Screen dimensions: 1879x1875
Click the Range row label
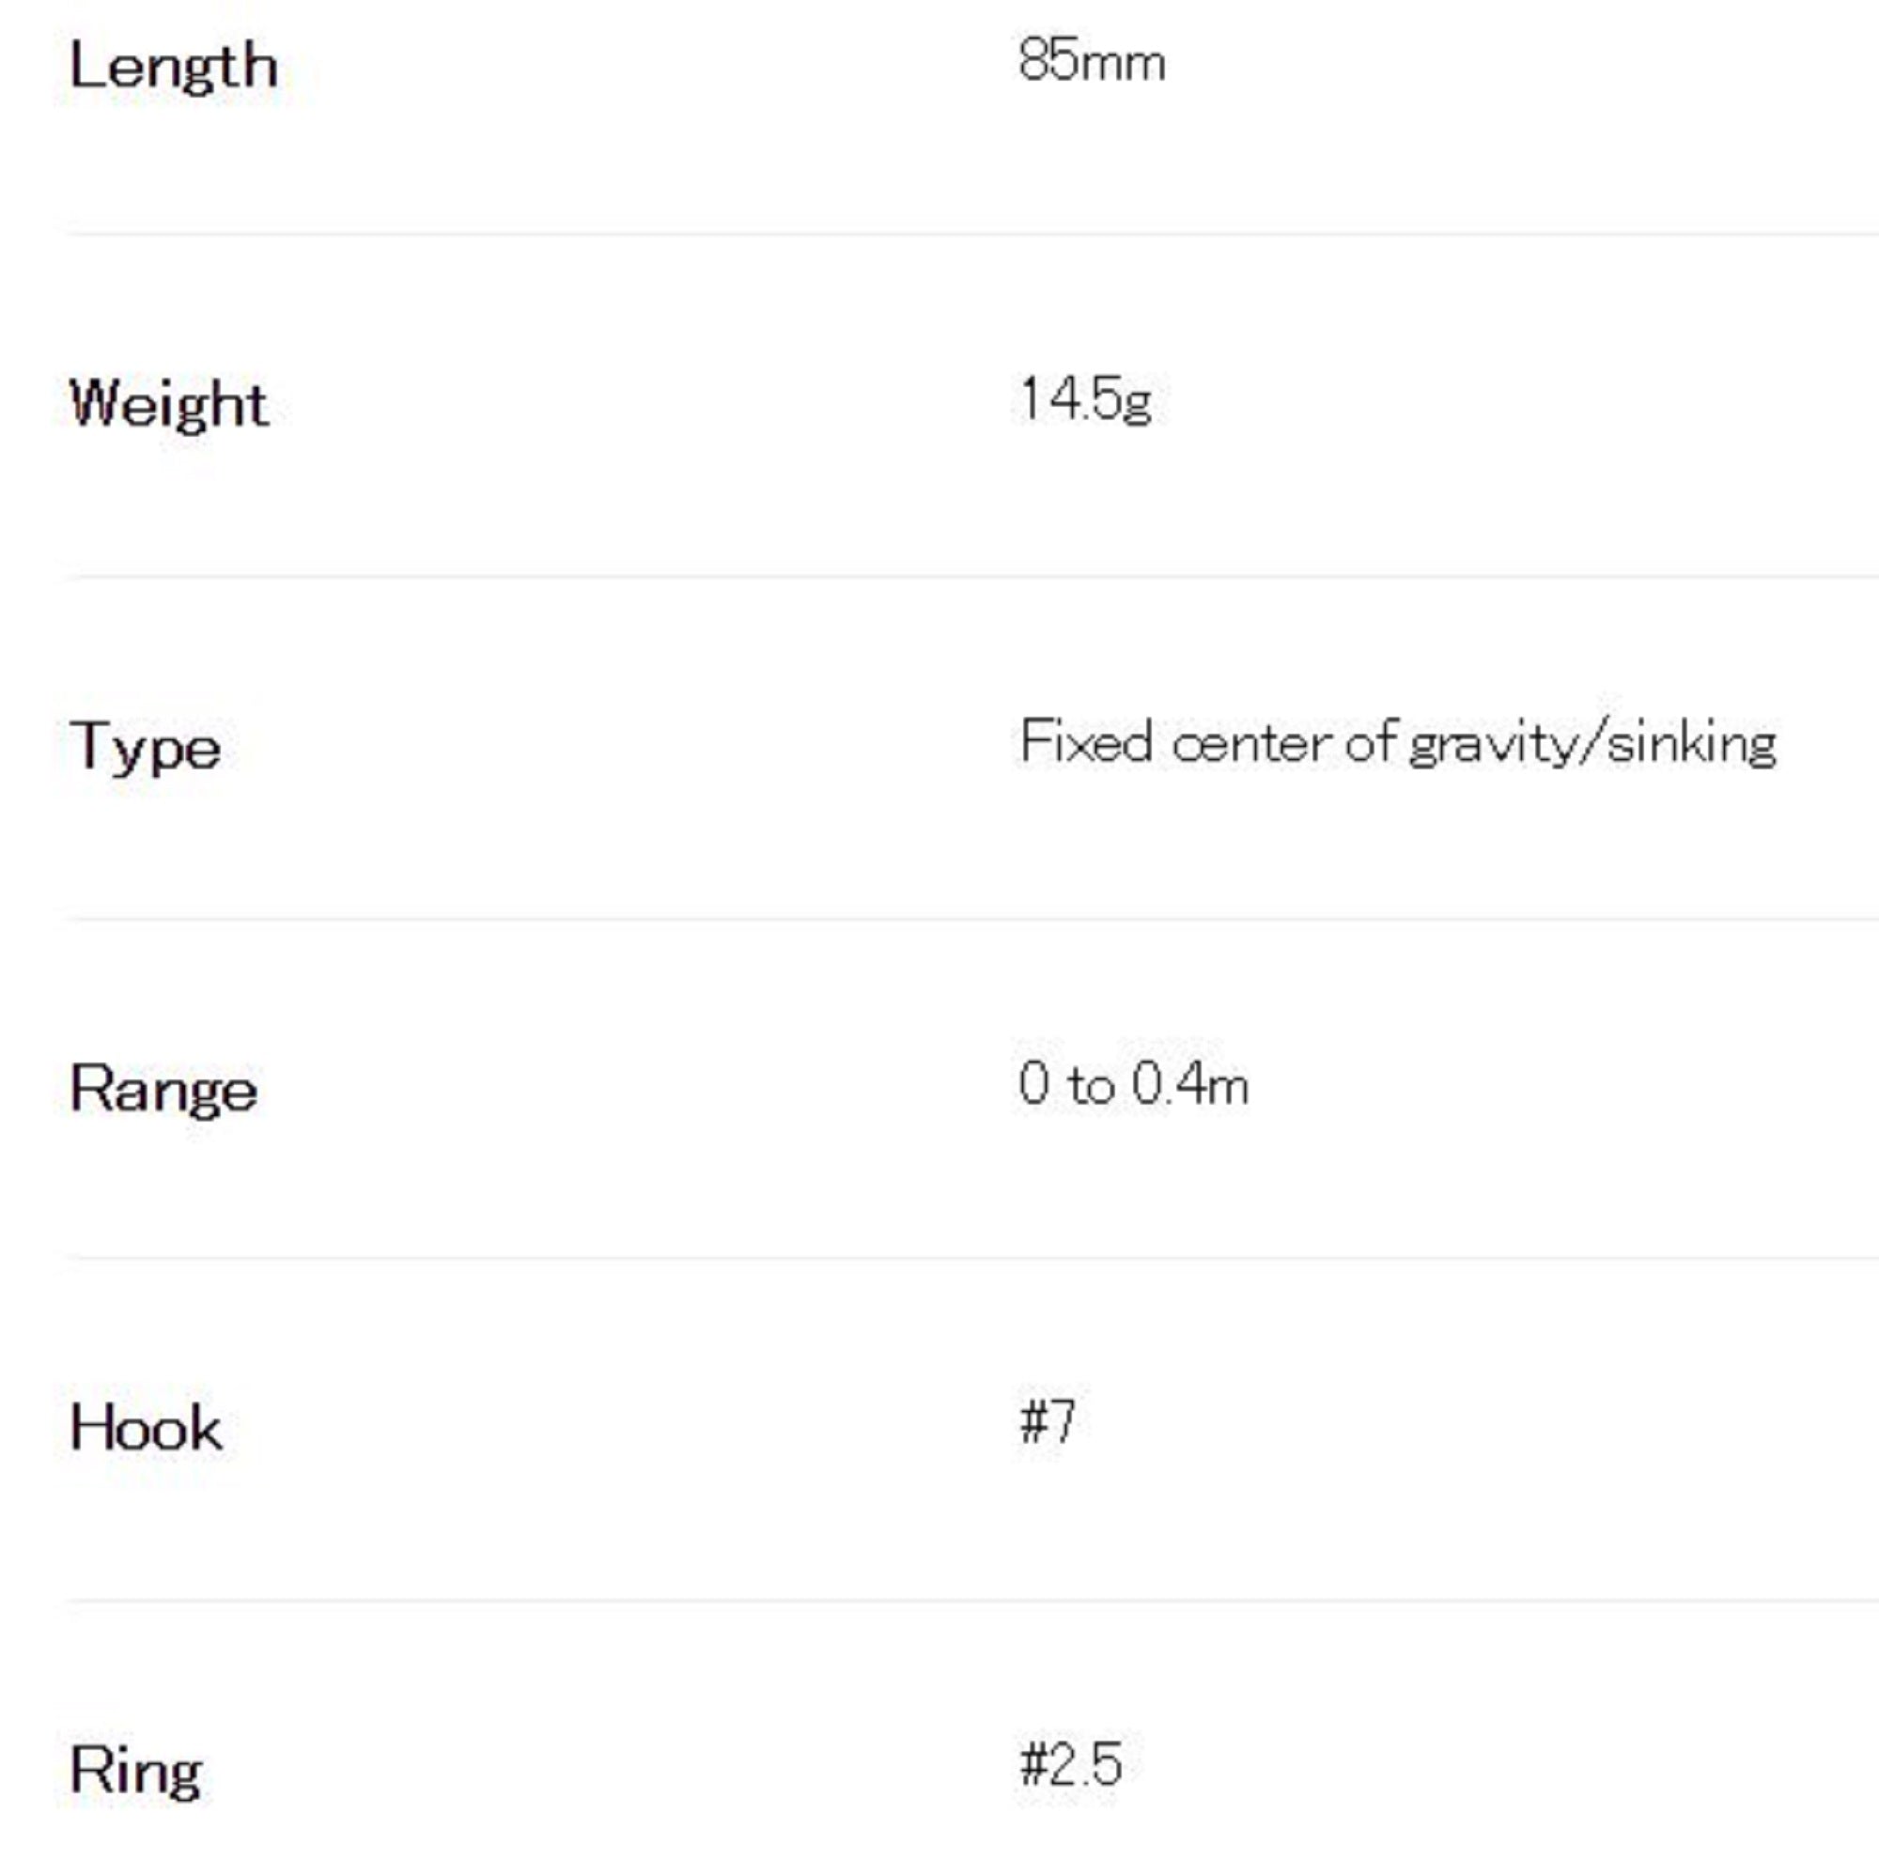pos(163,1088)
